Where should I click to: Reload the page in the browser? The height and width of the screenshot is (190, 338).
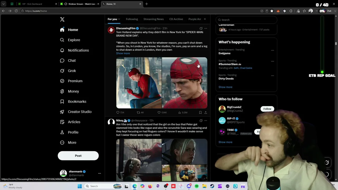click(x=16, y=11)
